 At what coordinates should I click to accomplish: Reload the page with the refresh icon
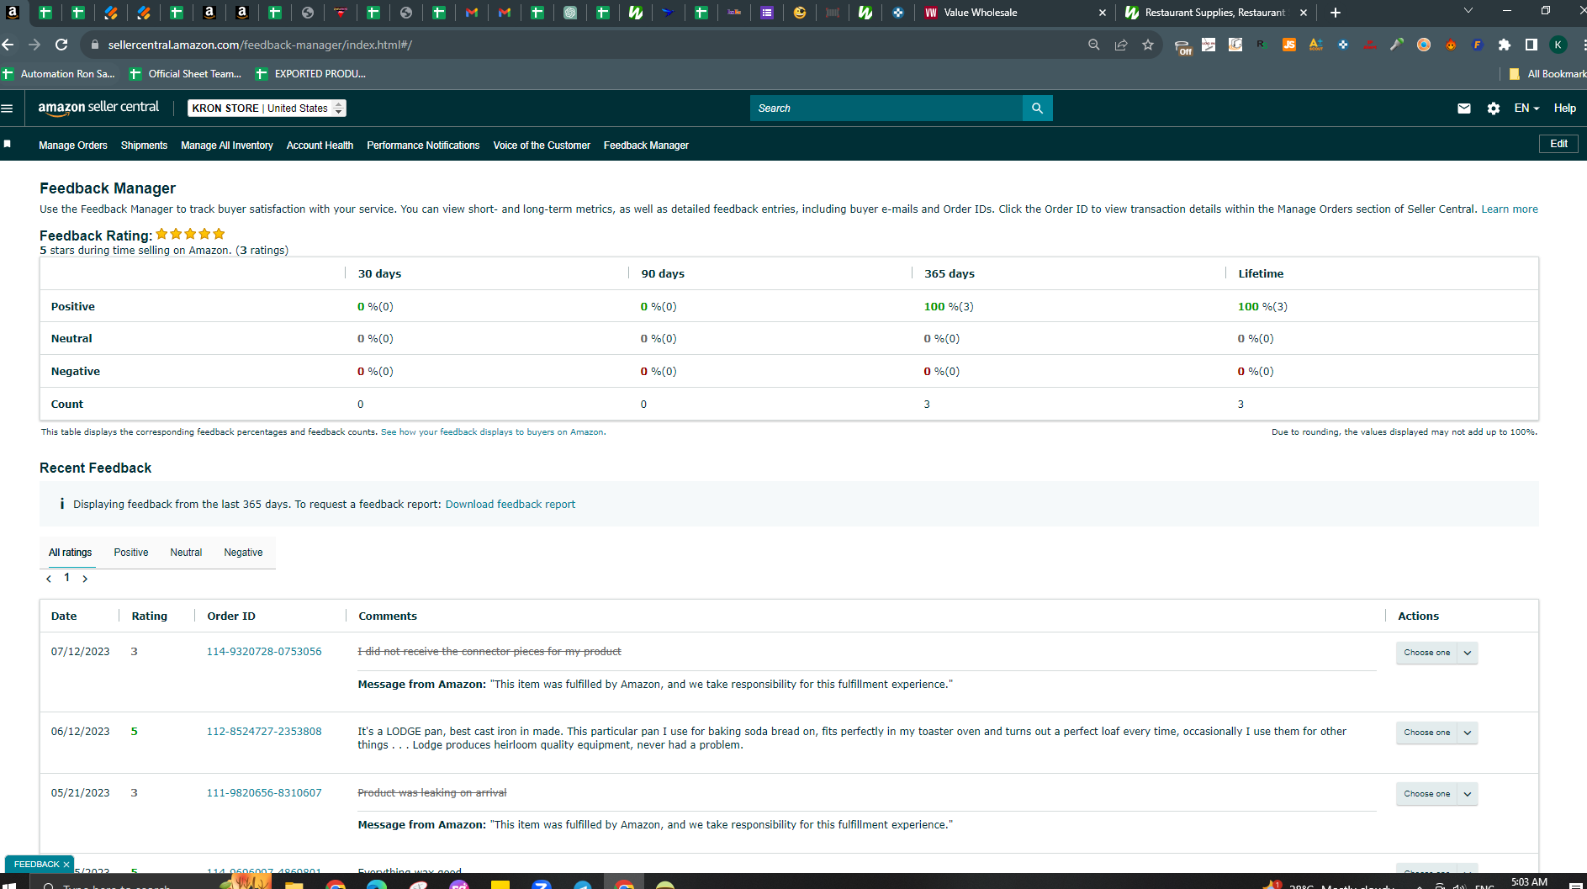click(x=61, y=45)
